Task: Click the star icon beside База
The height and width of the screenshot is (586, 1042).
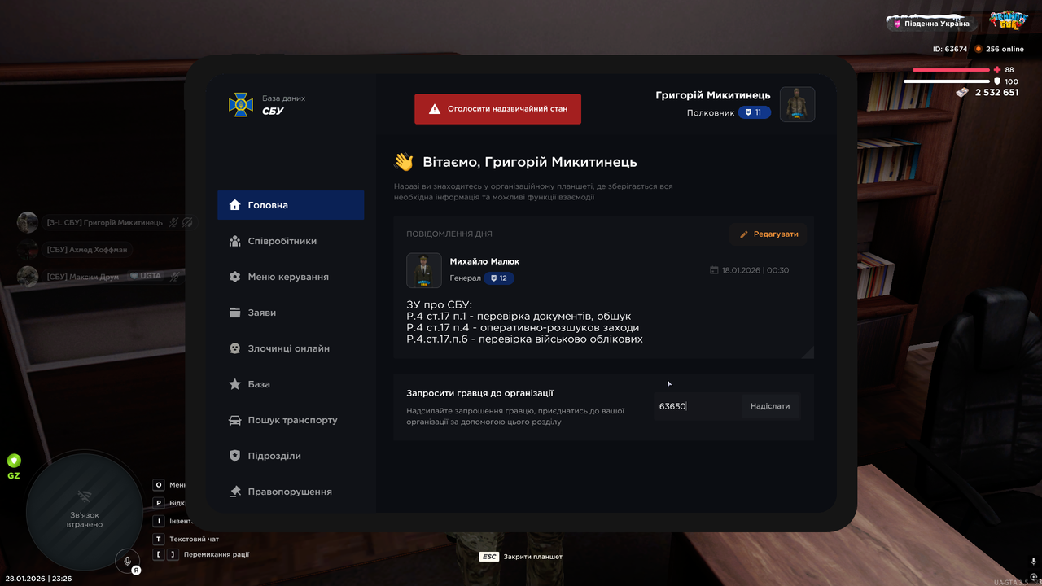Action: click(235, 384)
